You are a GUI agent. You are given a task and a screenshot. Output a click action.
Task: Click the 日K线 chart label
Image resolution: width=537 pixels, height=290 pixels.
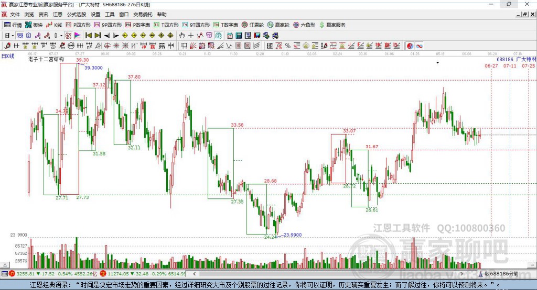pyautogui.click(x=8, y=56)
